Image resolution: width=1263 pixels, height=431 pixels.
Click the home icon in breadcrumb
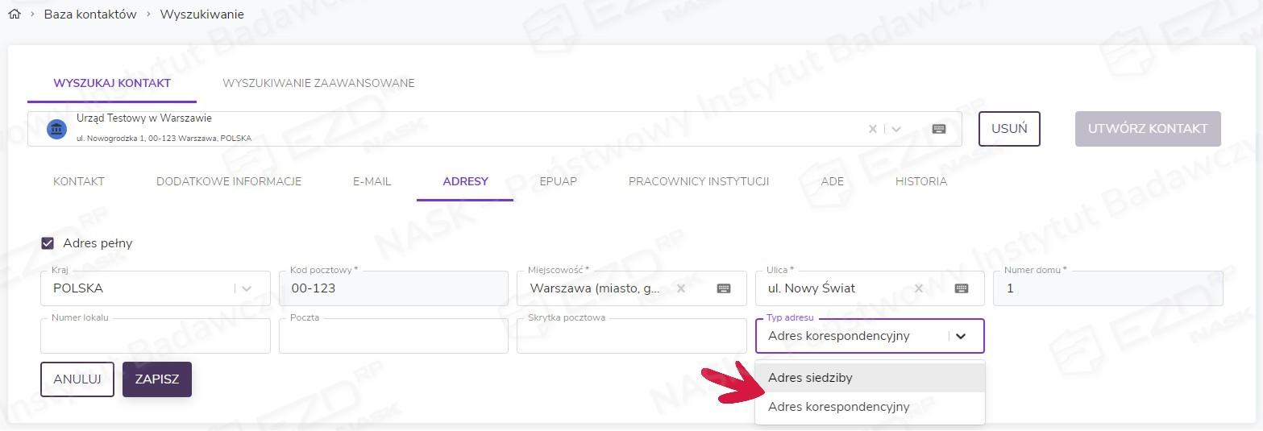(x=14, y=15)
